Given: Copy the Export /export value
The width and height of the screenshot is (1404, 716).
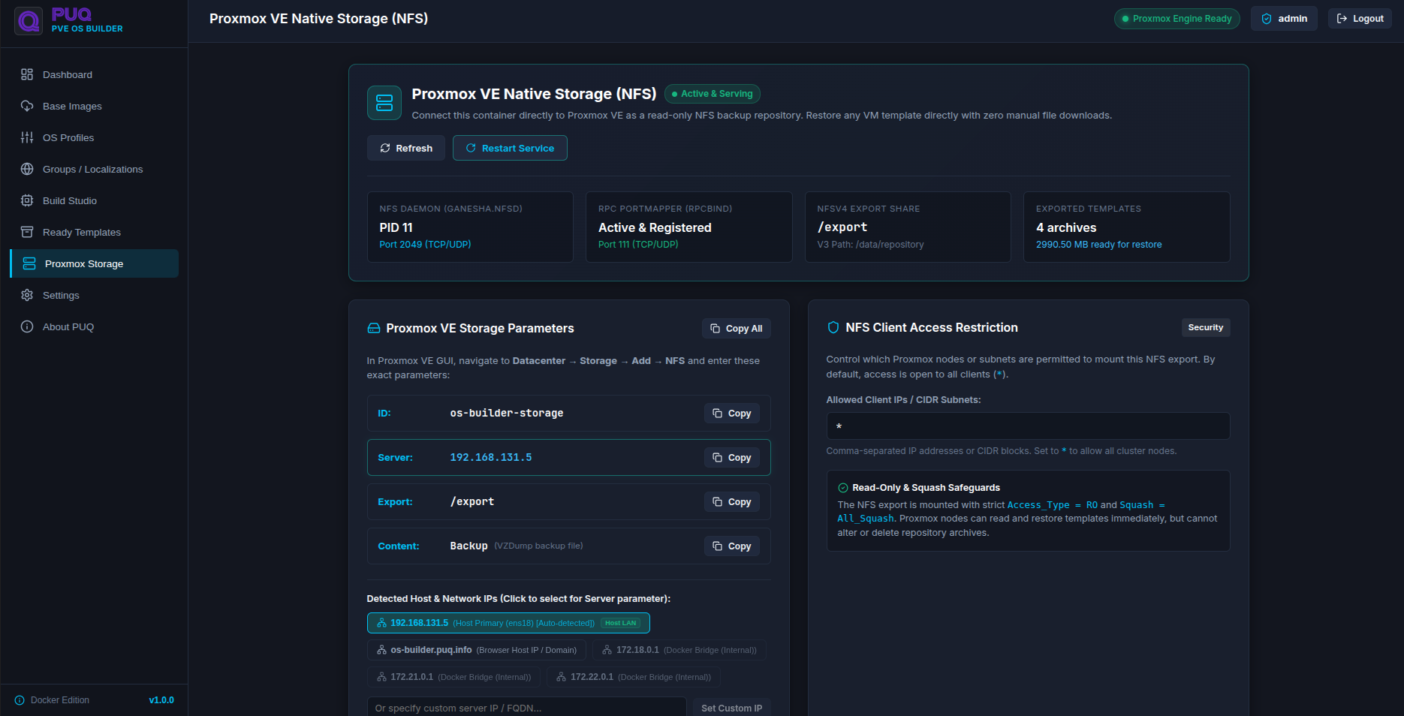Looking at the screenshot, I should point(732,501).
